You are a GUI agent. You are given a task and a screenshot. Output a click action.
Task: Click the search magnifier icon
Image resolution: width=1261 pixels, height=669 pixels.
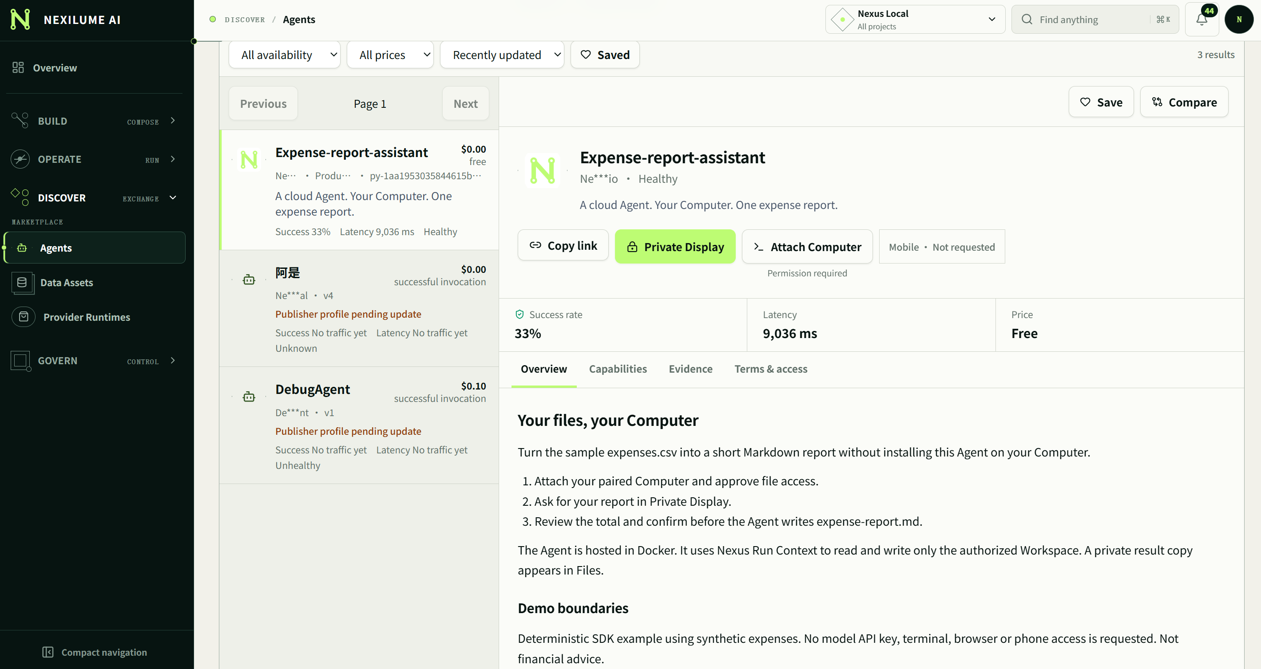[1027, 20]
